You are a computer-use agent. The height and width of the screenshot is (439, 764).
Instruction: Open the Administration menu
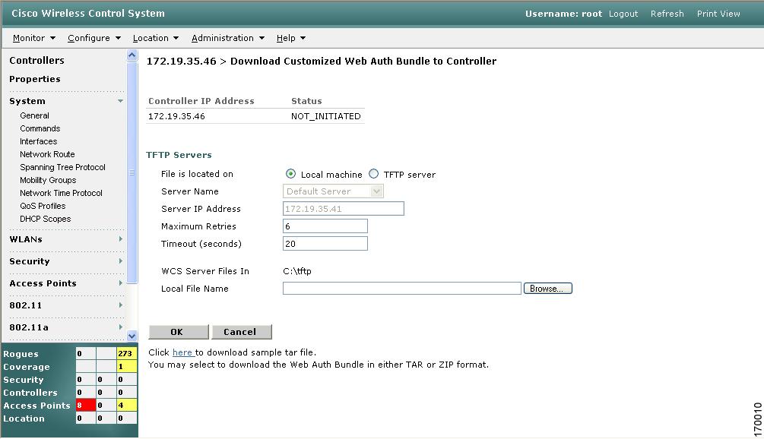(227, 38)
